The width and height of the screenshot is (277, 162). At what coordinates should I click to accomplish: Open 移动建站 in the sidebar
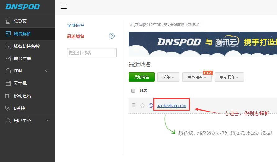coord(27,96)
